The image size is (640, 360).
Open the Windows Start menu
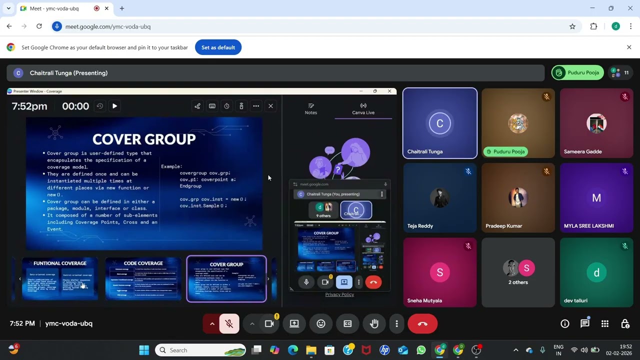click(x=144, y=350)
